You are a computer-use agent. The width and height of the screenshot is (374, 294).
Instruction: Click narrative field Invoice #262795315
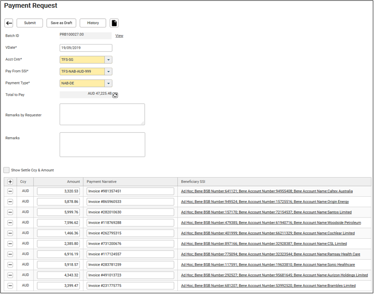pyautogui.click(x=131, y=233)
